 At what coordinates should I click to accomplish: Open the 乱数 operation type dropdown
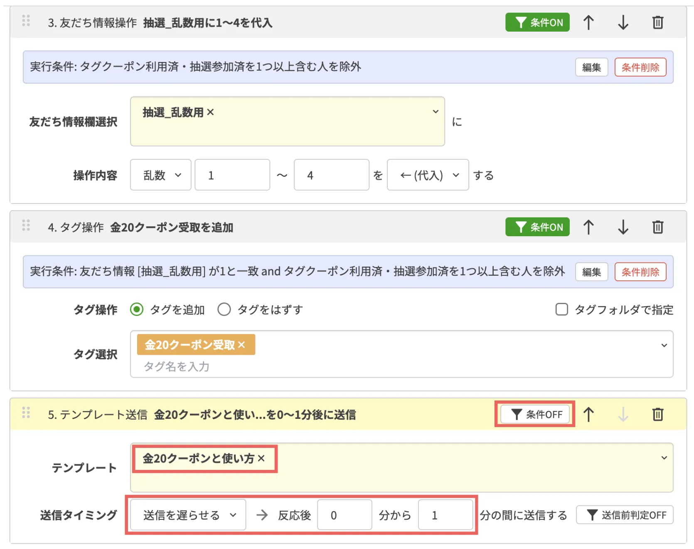click(161, 175)
